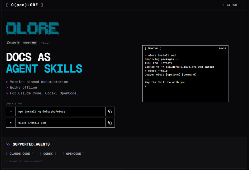
Task: Click the prompt arrow beside npm install
Action: click(x=10, y=111)
